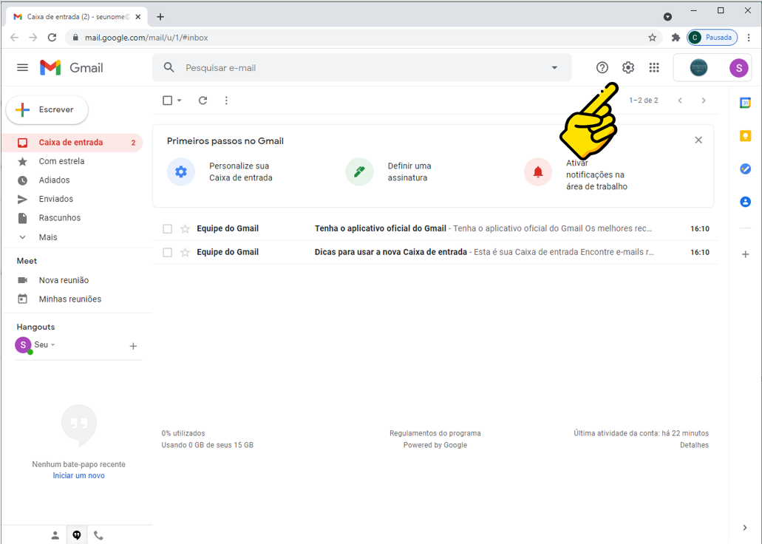The height and width of the screenshot is (544, 762).
Task: Close the Caixa de entrada browser tab
Action: (x=138, y=16)
